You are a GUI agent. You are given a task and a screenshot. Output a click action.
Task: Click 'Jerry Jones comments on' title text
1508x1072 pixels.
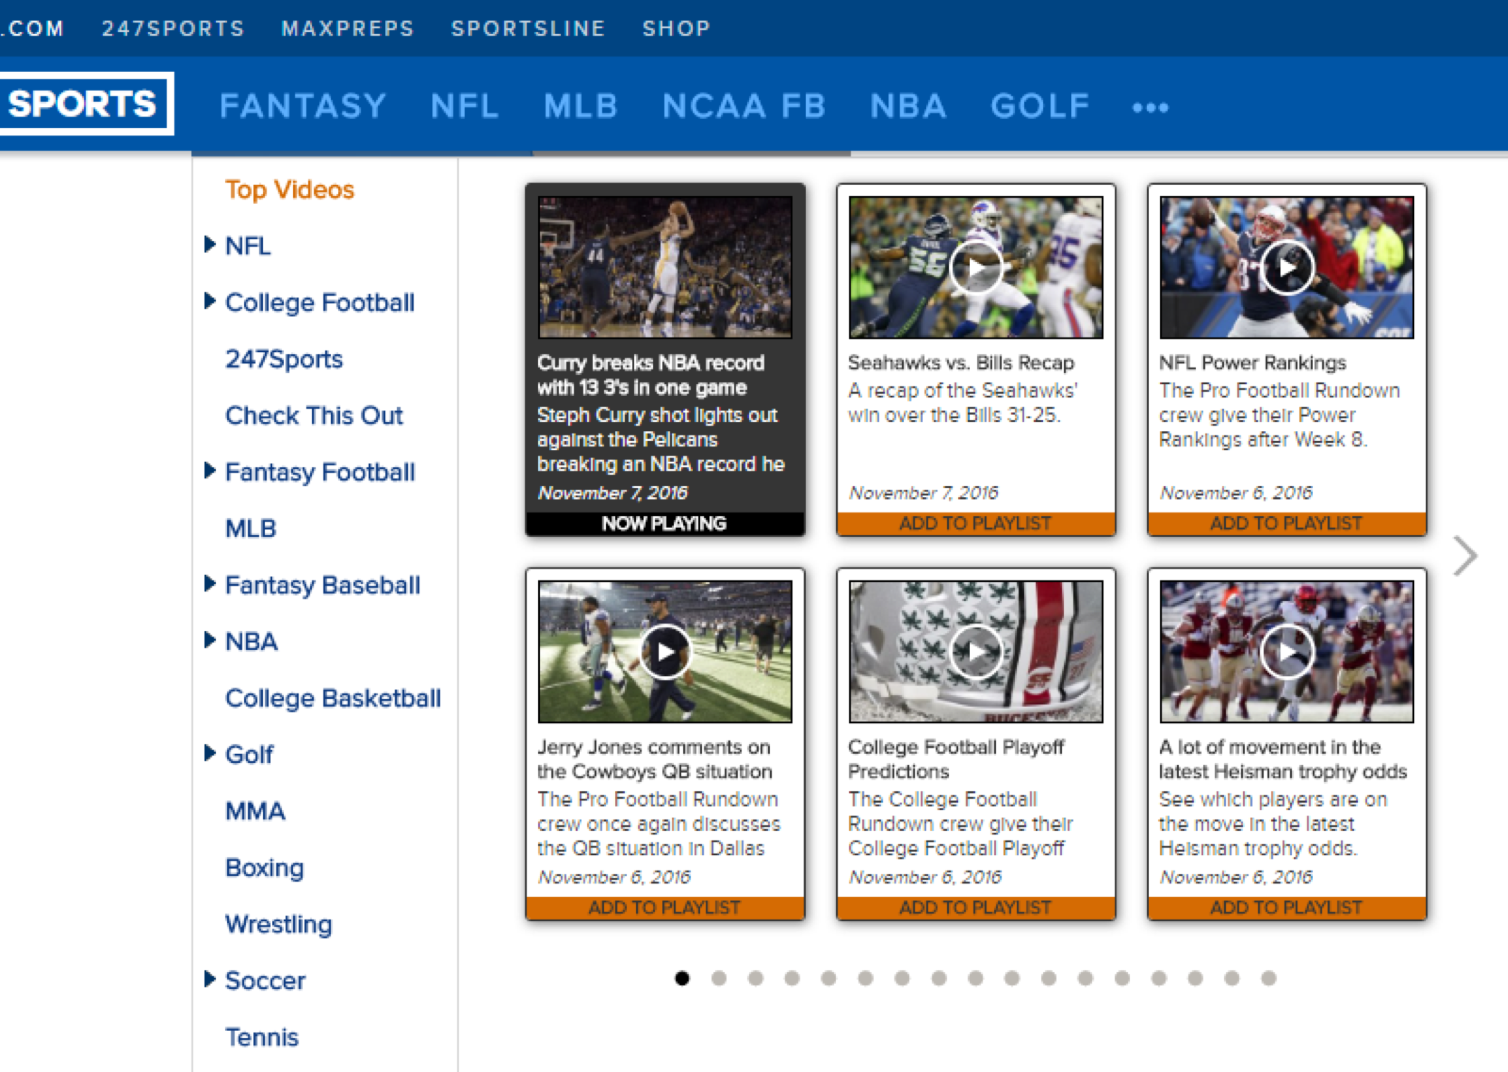pyautogui.click(x=653, y=747)
